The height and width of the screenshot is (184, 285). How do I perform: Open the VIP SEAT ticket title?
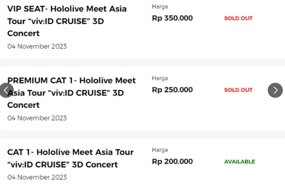67,21
